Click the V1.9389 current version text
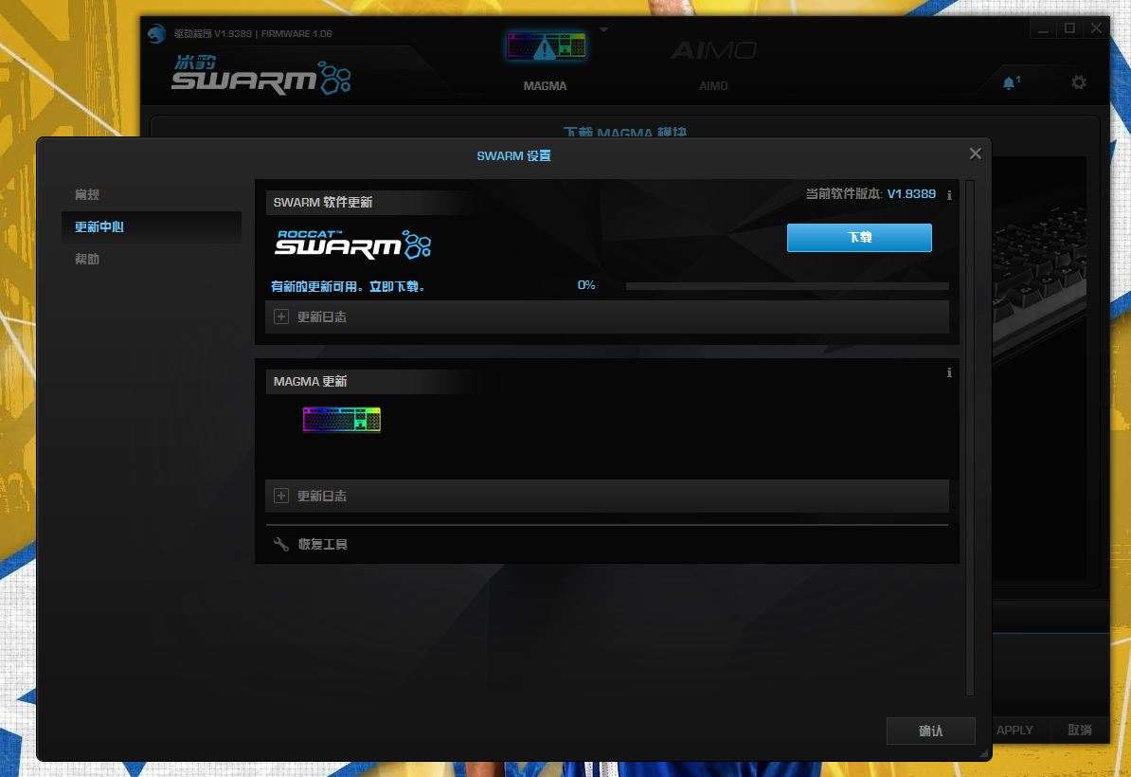Image resolution: width=1131 pixels, height=777 pixels. [x=911, y=194]
